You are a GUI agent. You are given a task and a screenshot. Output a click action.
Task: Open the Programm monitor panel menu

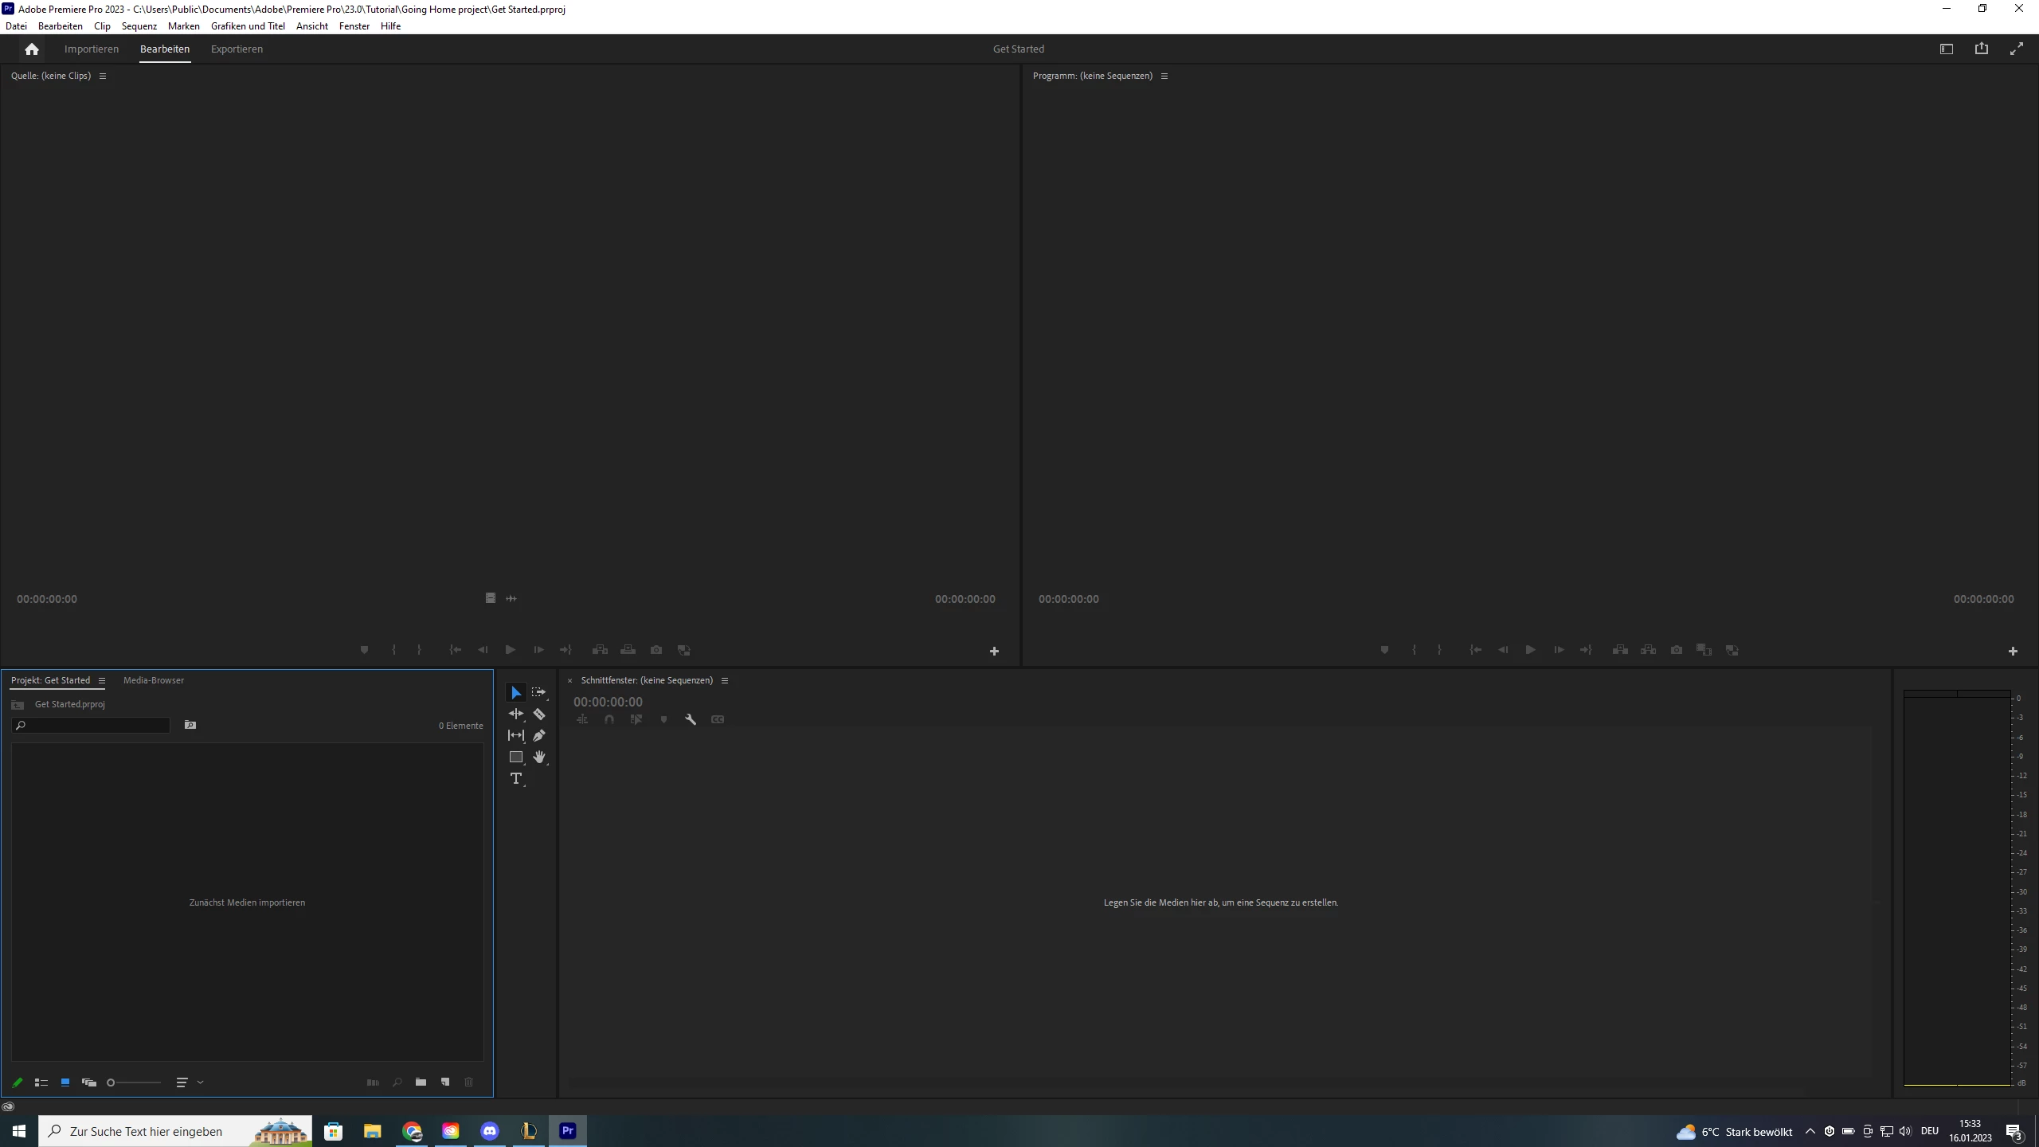click(1164, 76)
